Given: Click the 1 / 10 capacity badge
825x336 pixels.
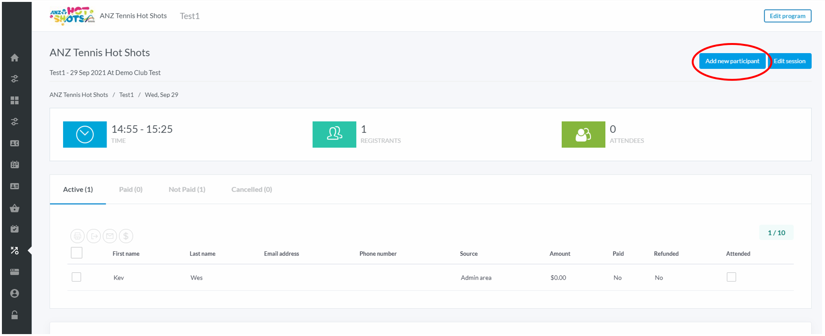Looking at the screenshot, I should [776, 233].
